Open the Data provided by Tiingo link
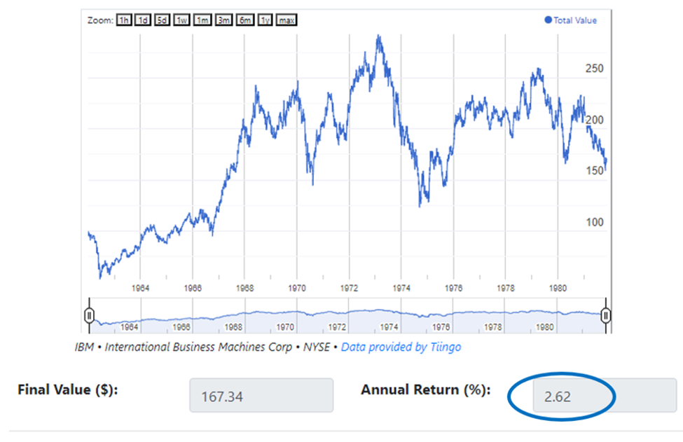683x442 pixels. [x=401, y=347]
